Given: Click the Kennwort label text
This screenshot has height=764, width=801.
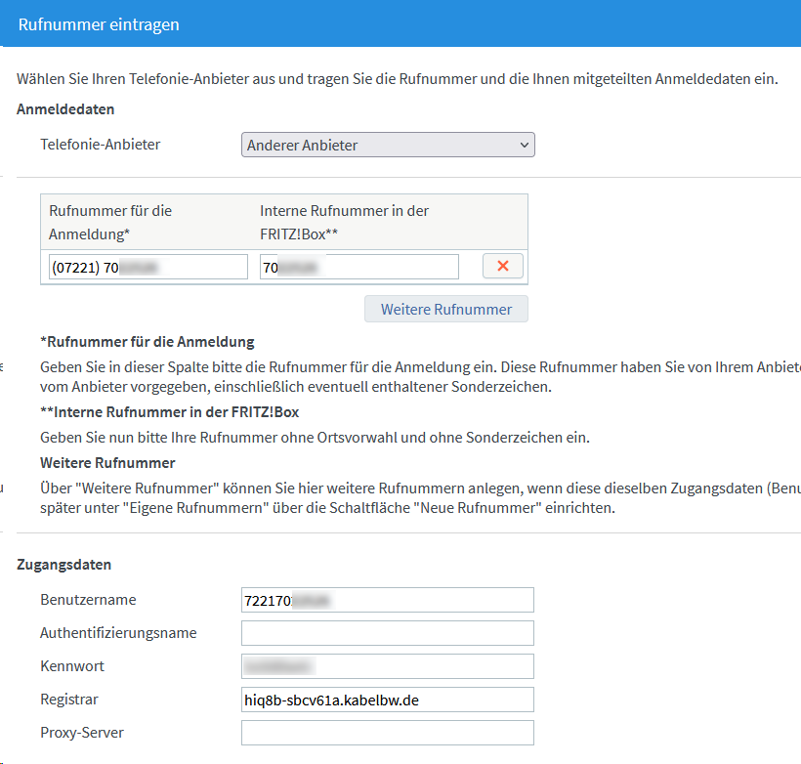Looking at the screenshot, I should click(x=72, y=666).
